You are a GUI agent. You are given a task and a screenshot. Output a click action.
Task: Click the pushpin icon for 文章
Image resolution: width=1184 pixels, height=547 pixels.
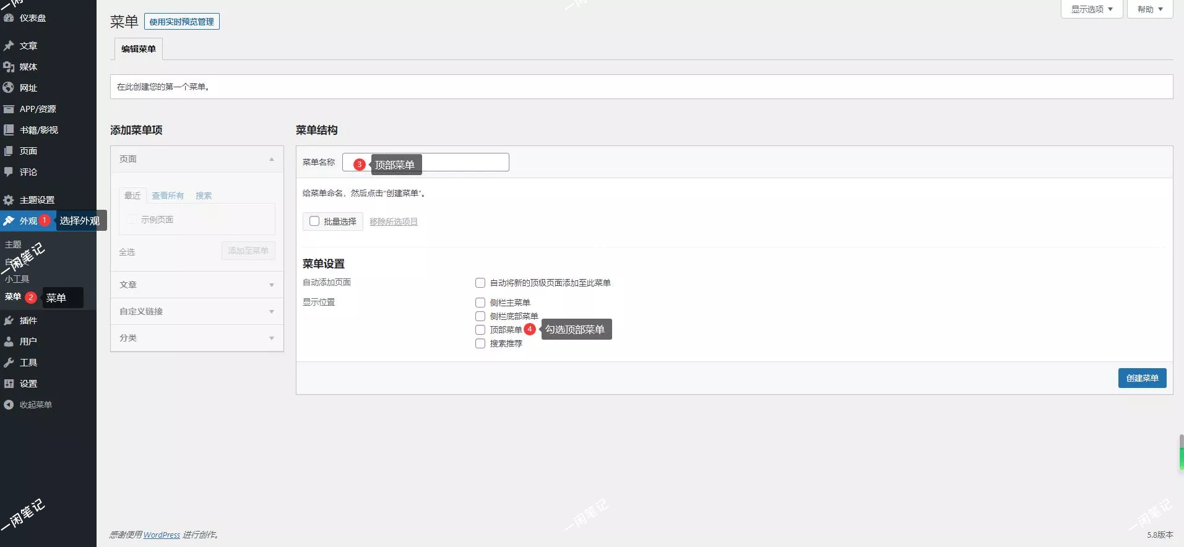pos(9,46)
